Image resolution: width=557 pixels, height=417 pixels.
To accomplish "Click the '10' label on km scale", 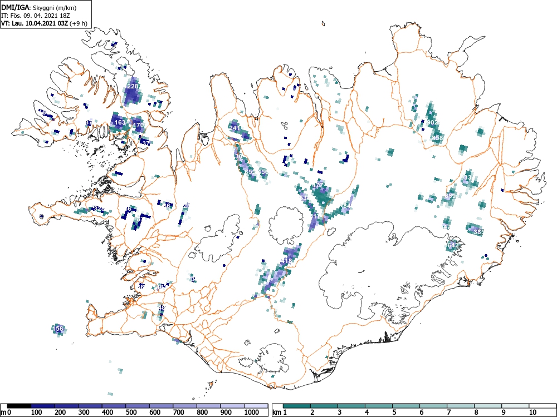I will (x=532, y=413).
